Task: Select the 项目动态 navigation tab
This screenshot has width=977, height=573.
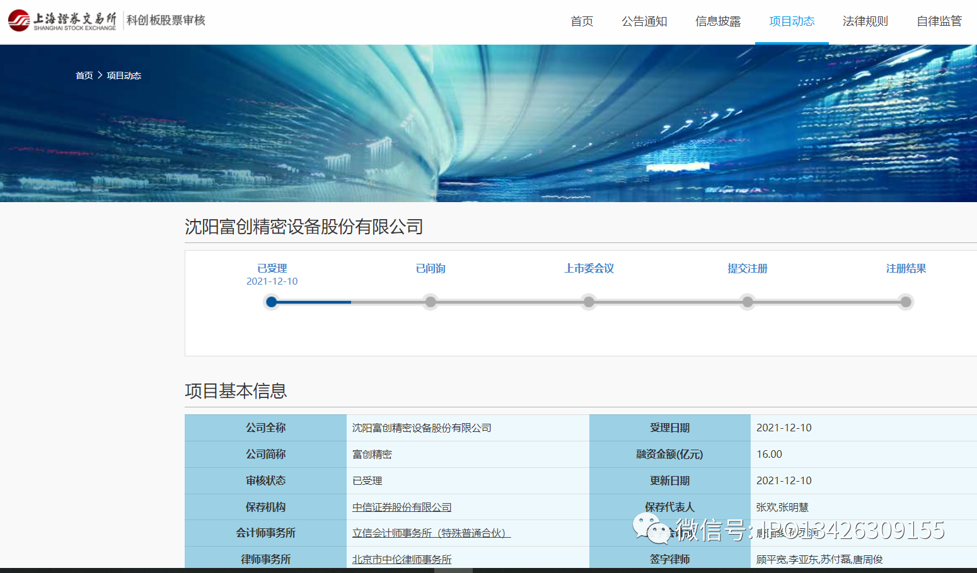Action: [792, 21]
